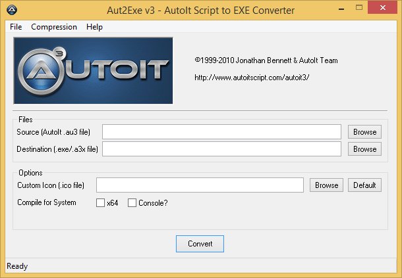
Task: Click the AutoIt logo banner image
Action: (93, 70)
